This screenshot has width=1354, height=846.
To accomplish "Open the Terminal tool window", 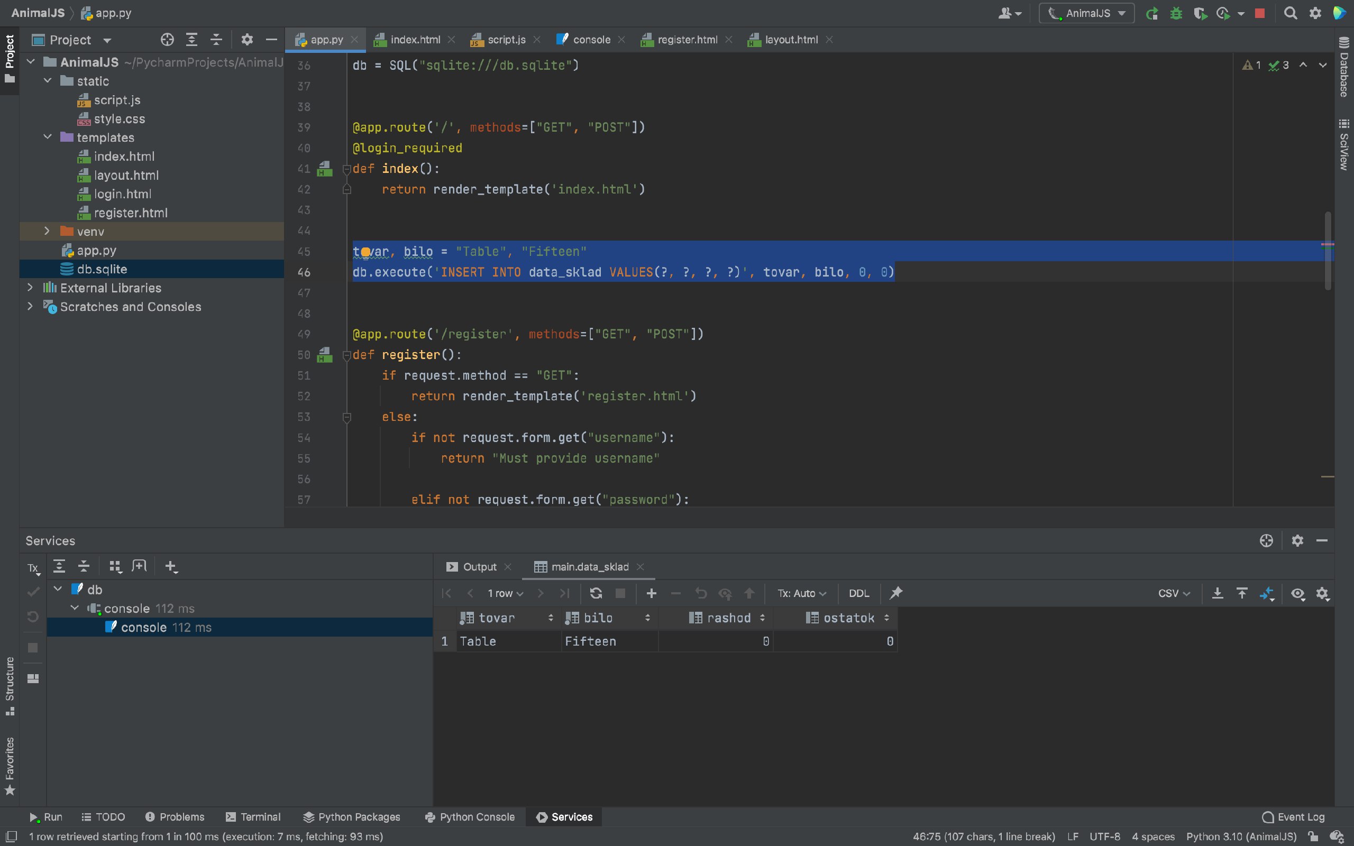I will point(253,817).
